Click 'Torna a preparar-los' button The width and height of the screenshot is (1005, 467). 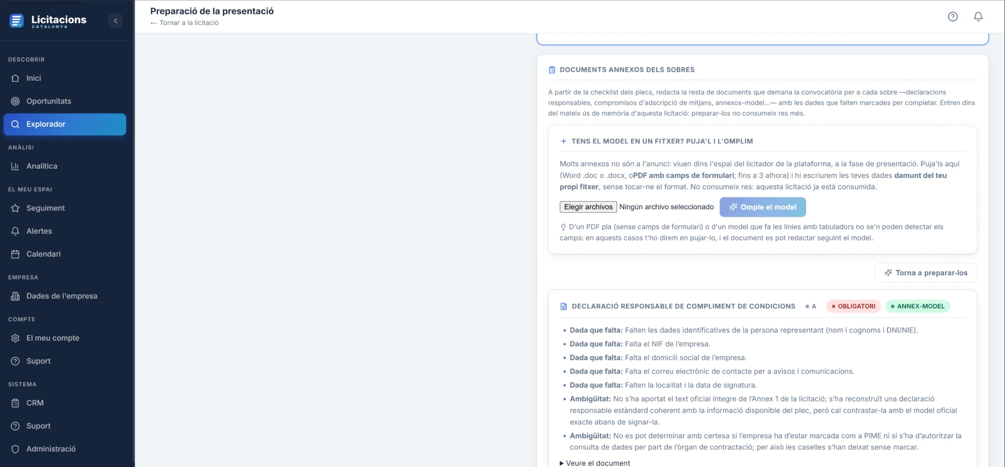tap(926, 273)
